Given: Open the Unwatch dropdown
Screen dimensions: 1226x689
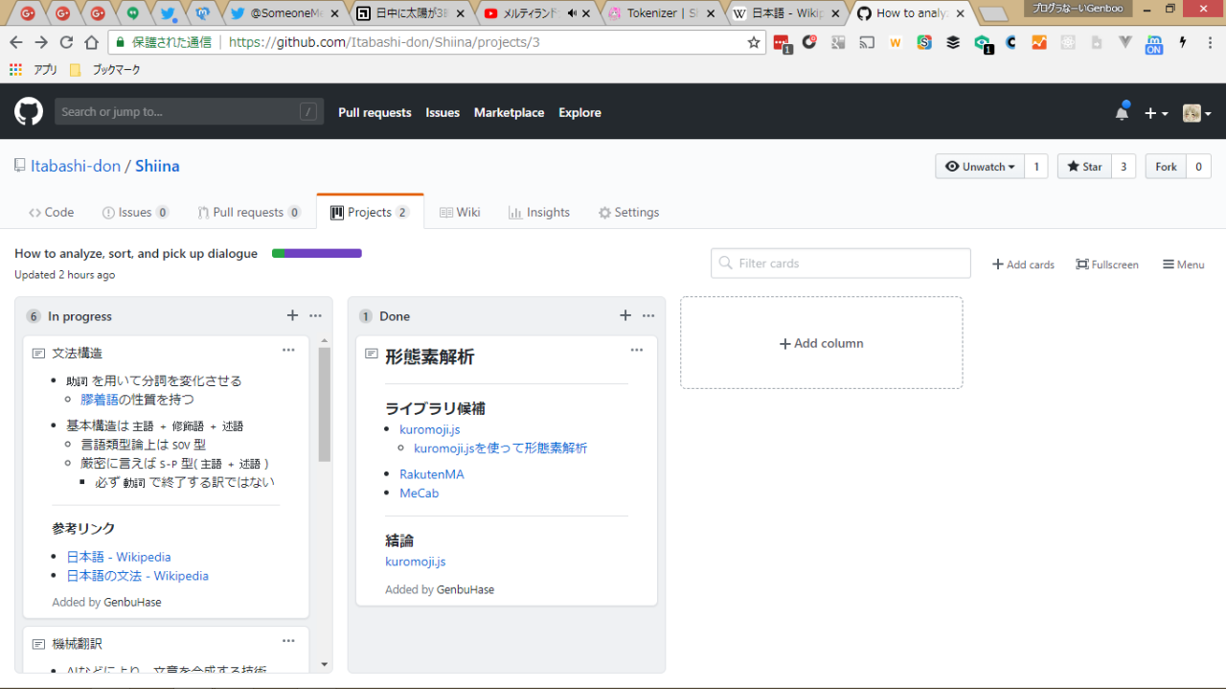Looking at the screenshot, I should (x=979, y=167).
